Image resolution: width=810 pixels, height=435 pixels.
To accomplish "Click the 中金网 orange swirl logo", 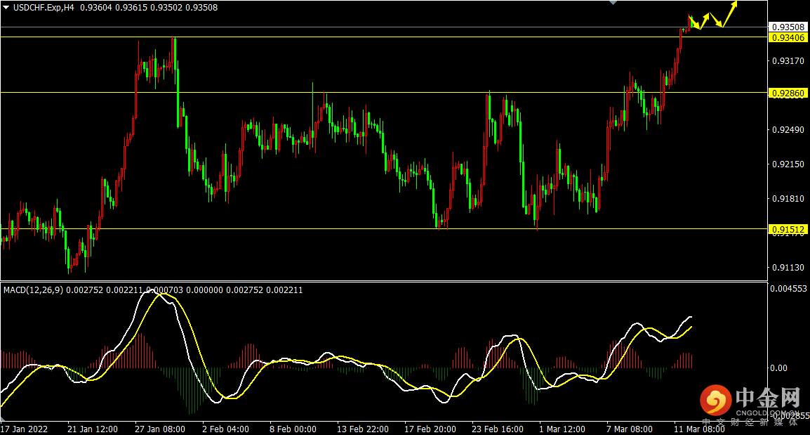I will point(715,401).
